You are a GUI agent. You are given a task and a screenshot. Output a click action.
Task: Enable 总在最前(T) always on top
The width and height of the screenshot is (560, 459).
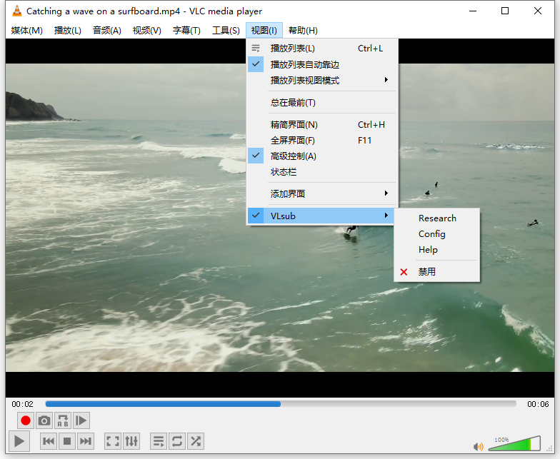click(321, 103)
